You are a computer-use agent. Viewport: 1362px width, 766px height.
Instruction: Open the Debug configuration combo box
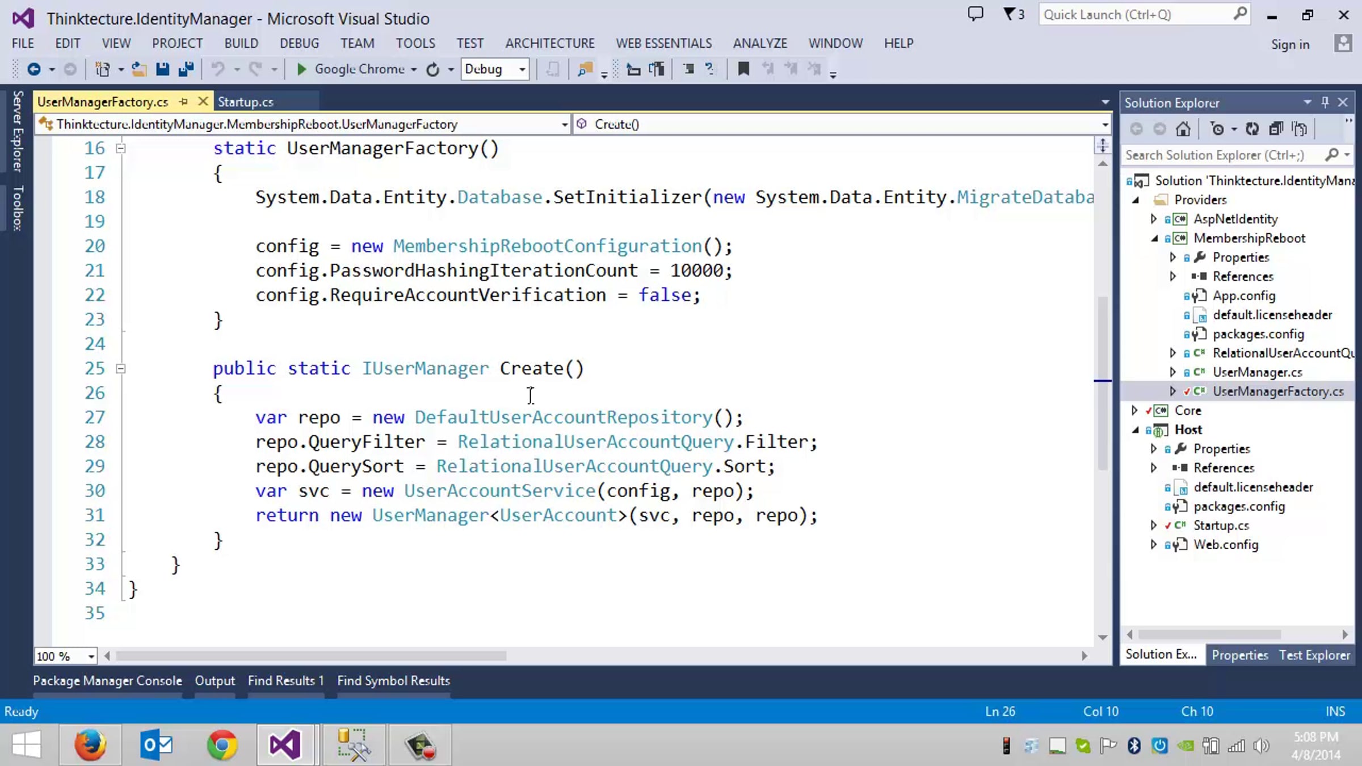(x=495, y=69)
